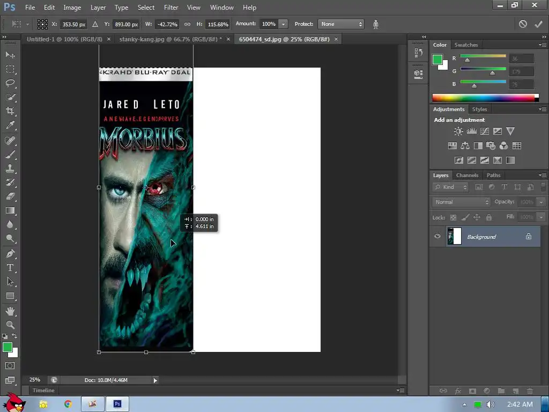Viewport: 549px width, 412px height.
Task: Open the Opacity dropdown arrow
Action: coord(541,202)
